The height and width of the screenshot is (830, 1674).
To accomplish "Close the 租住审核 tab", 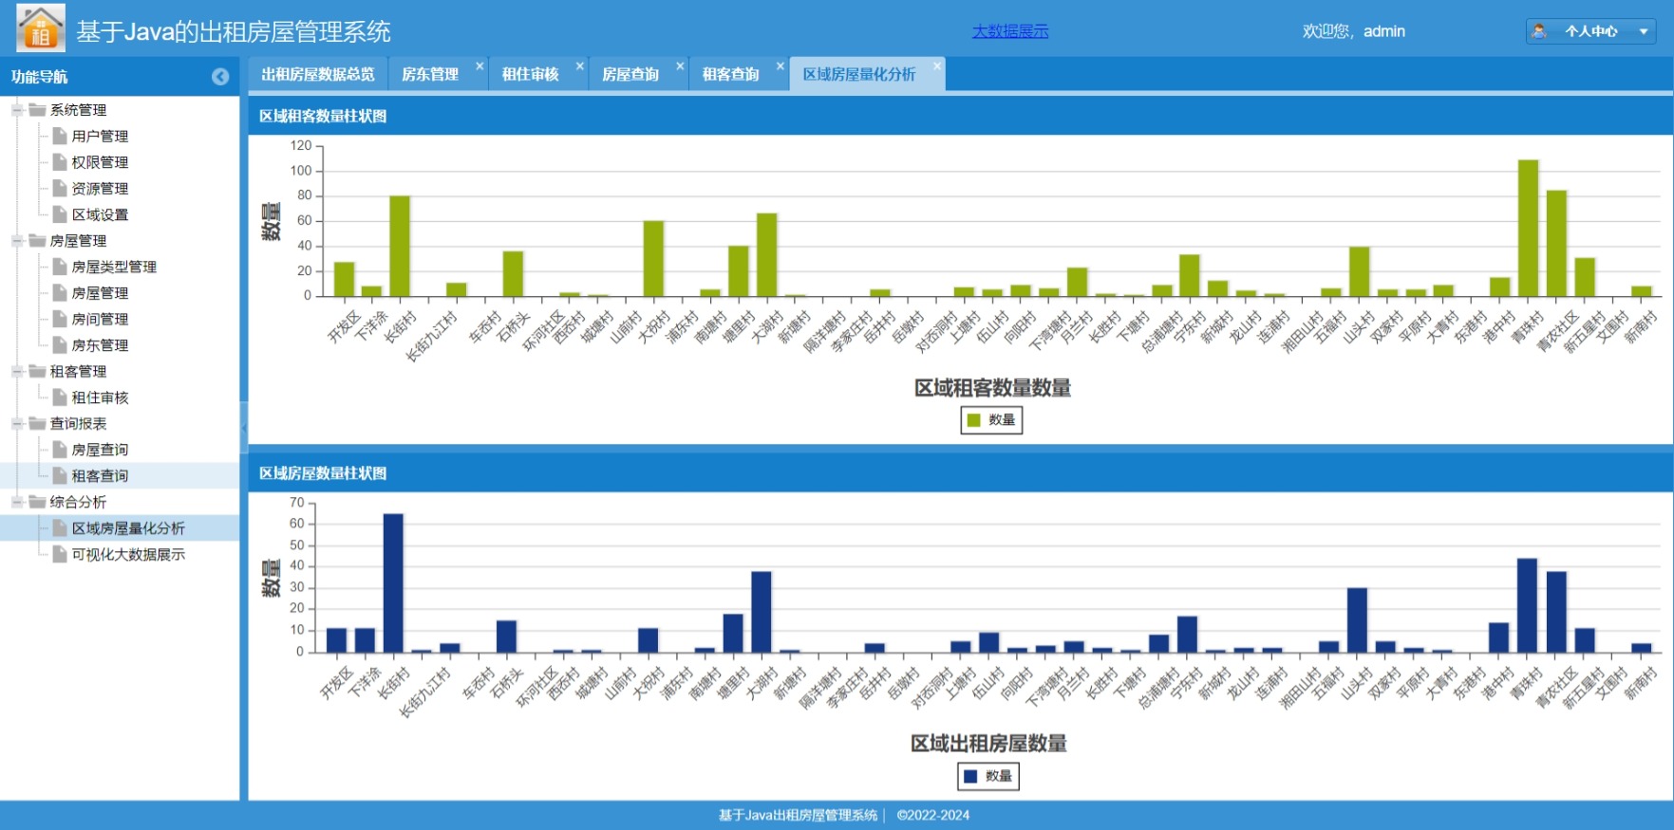I will [579, 65].
